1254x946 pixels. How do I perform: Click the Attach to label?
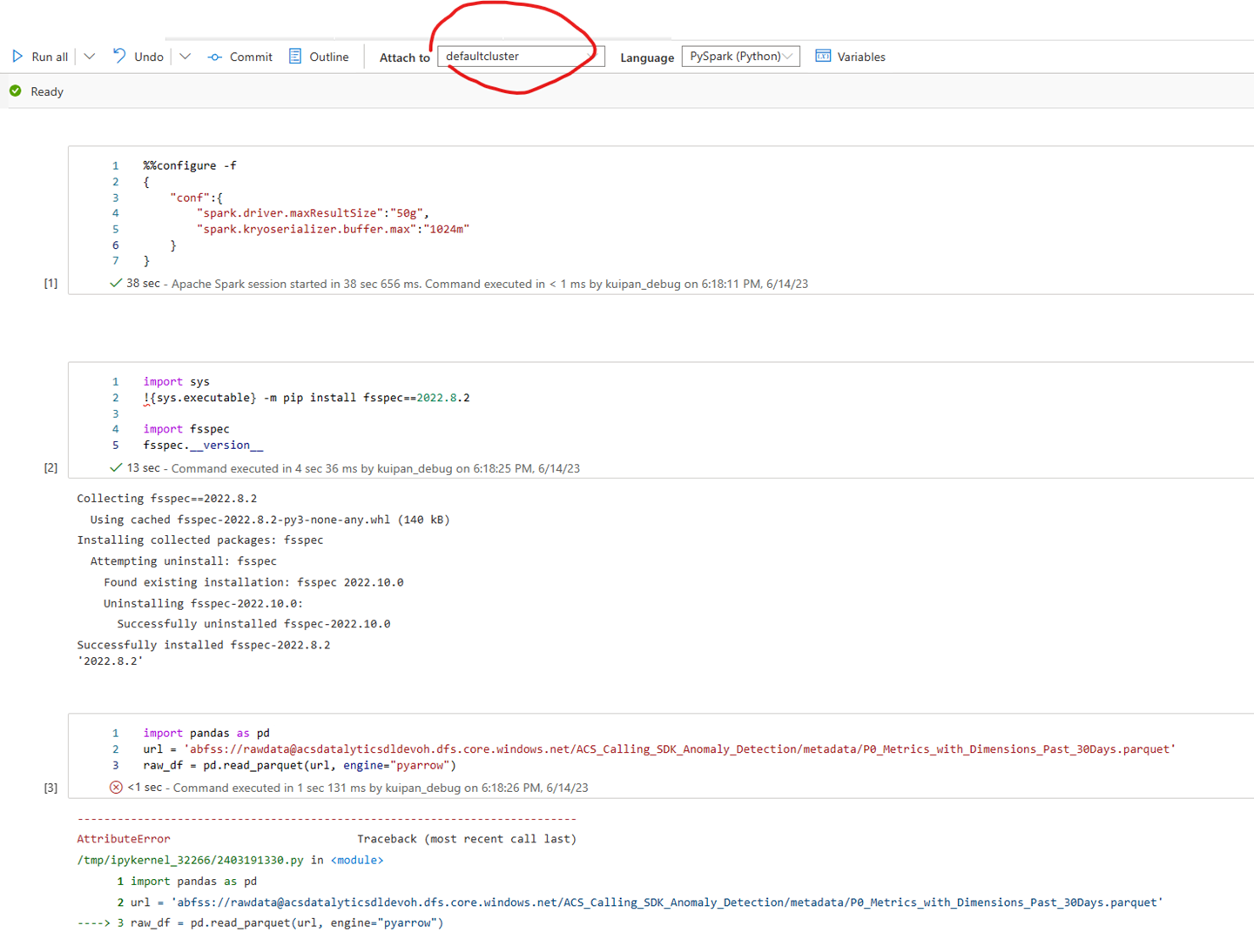(405, 57)
